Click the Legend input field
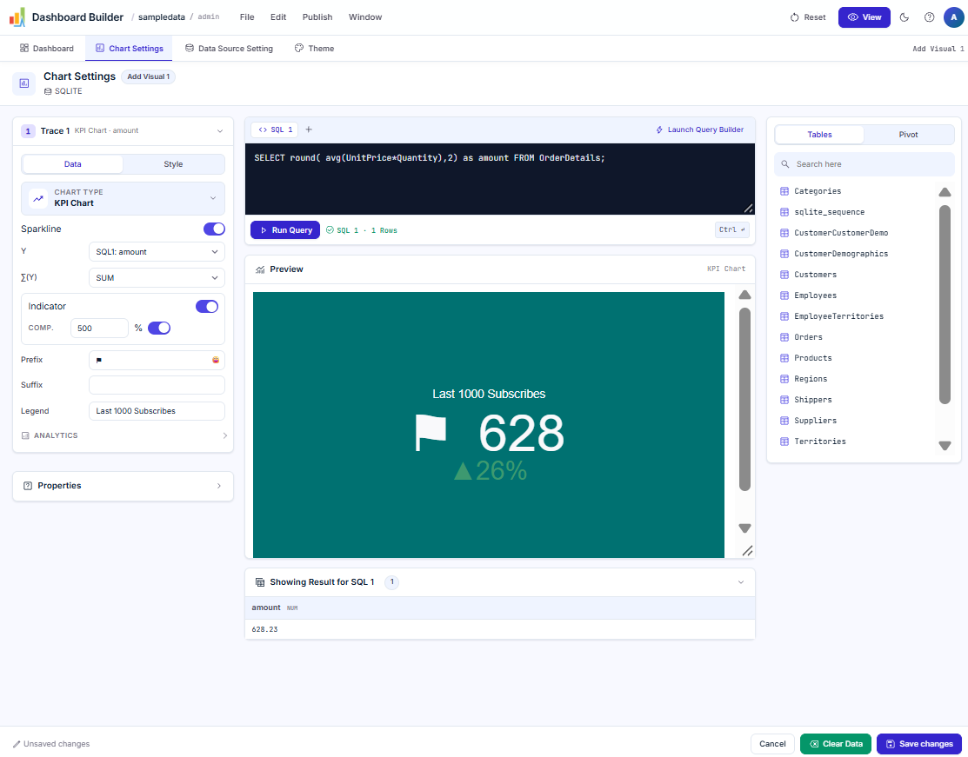The width and height of the screenshot is (968, 757). click(x=157, y=411)
